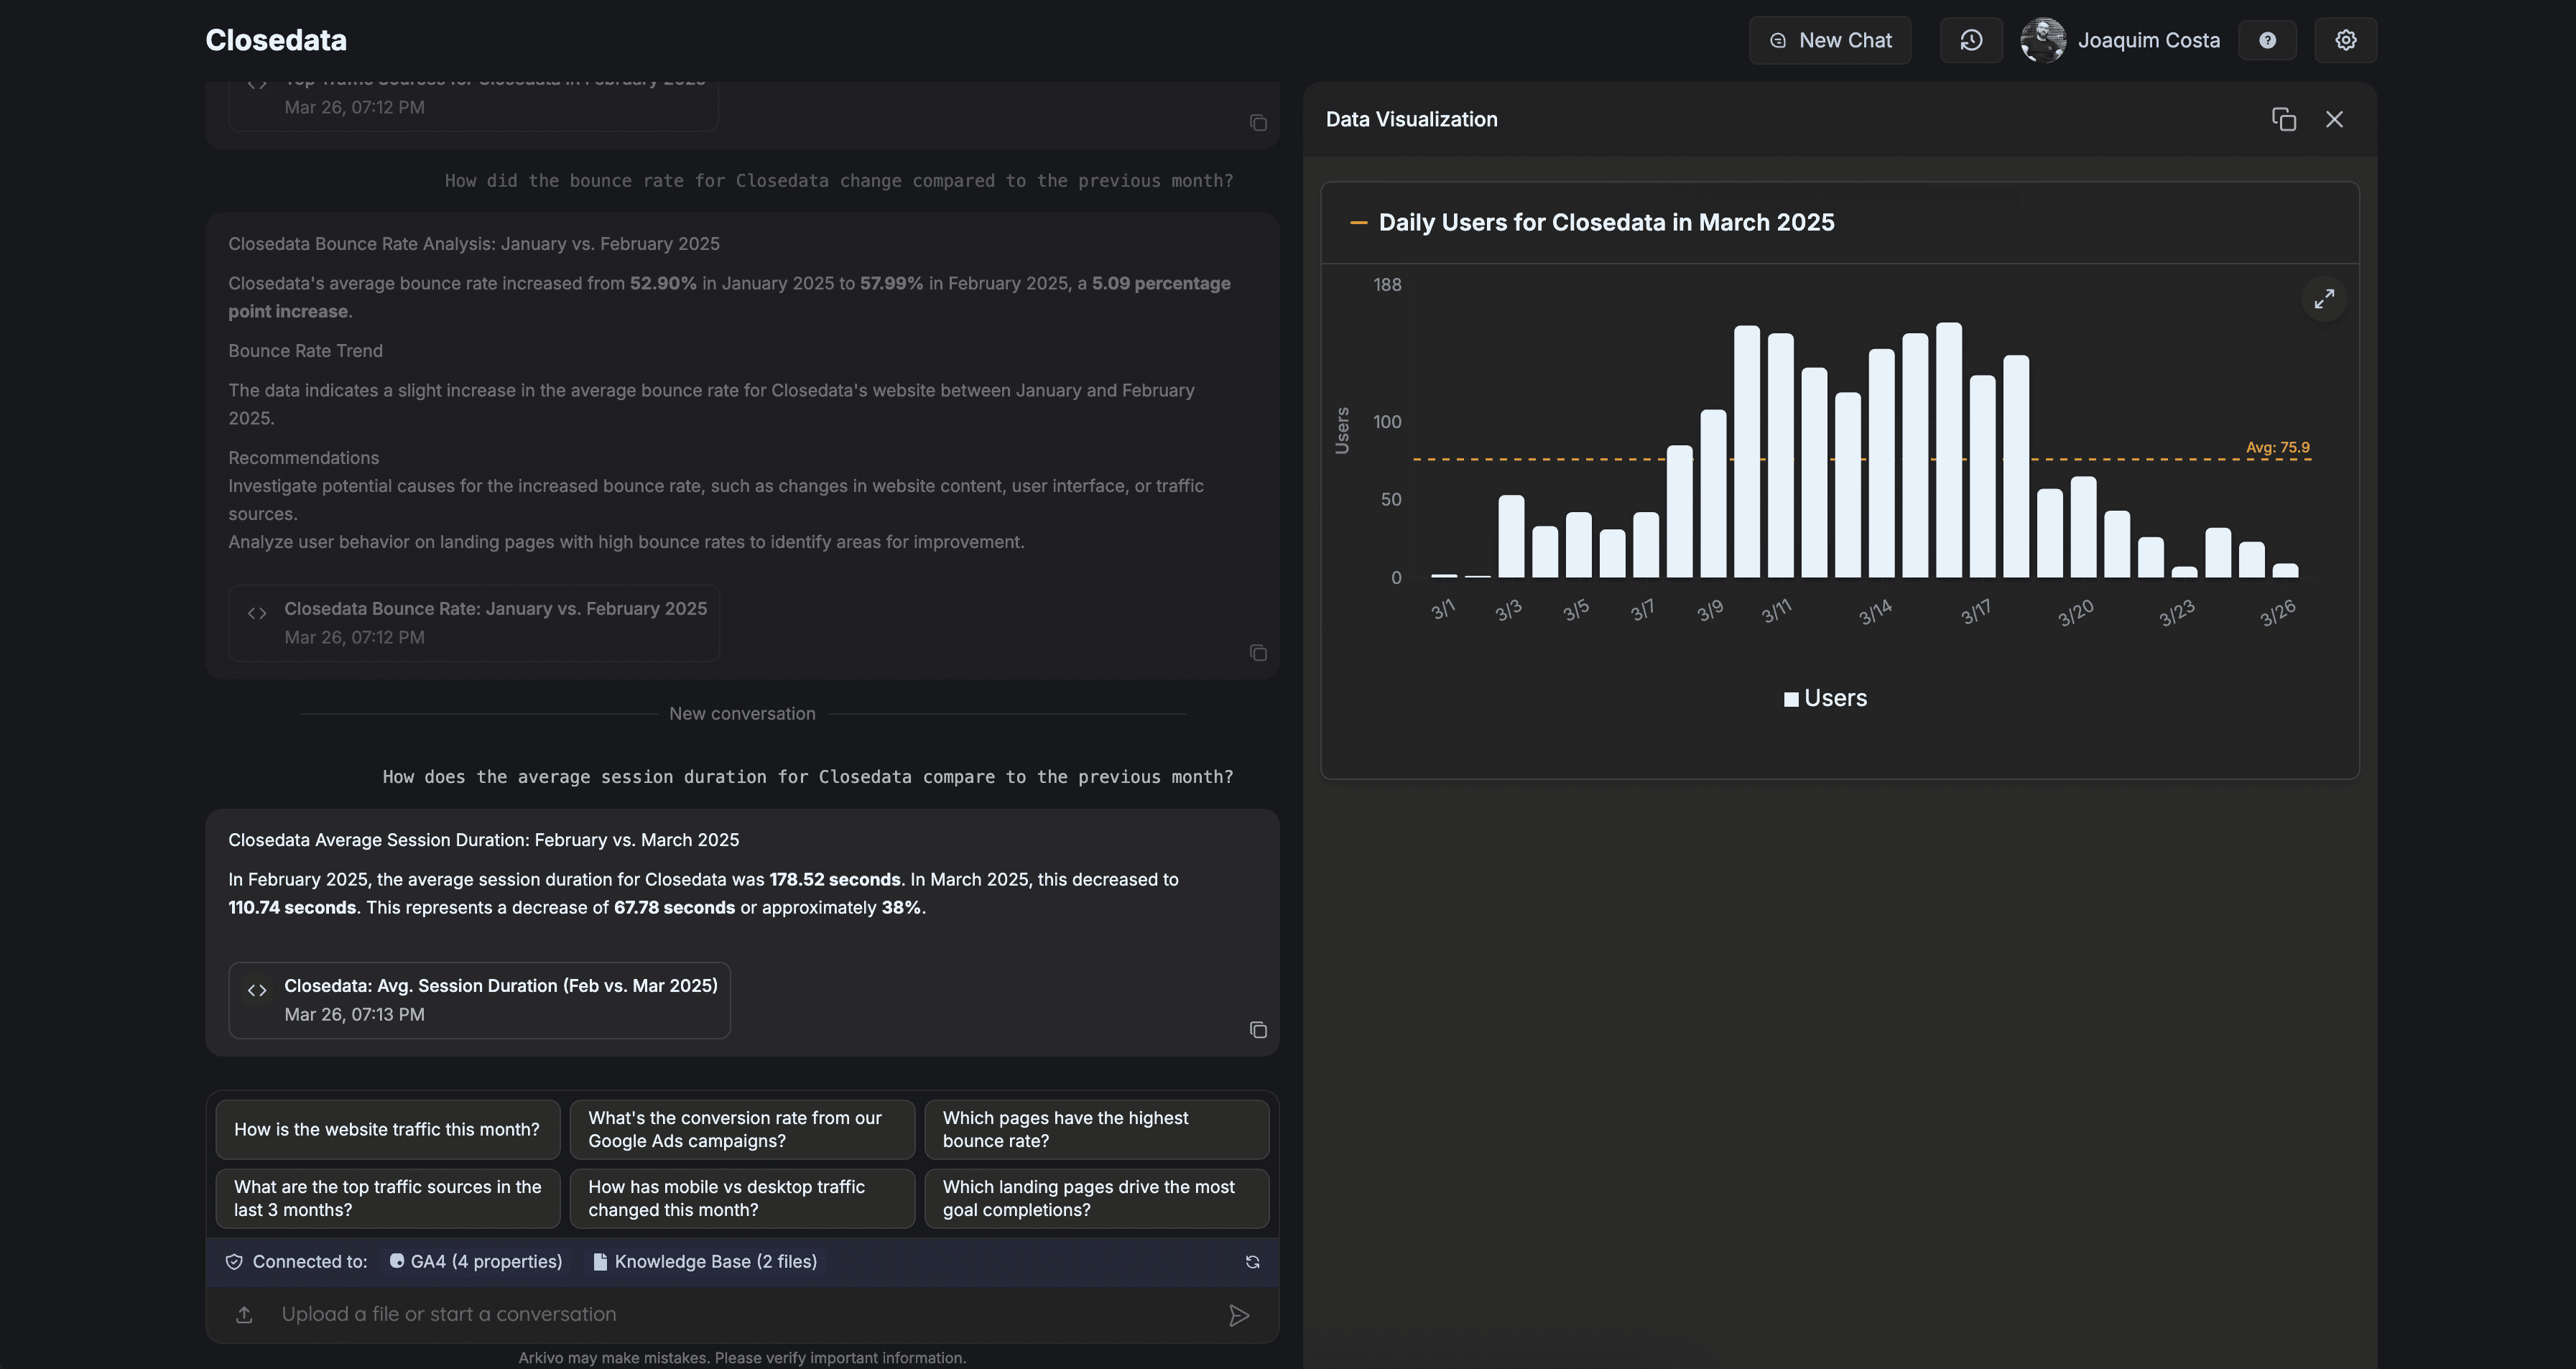The width and height of the screenshot is (2576, 1369).
Task: Click the GA4 source icon
Action: pyautogui.click(x=397, y=1261)
